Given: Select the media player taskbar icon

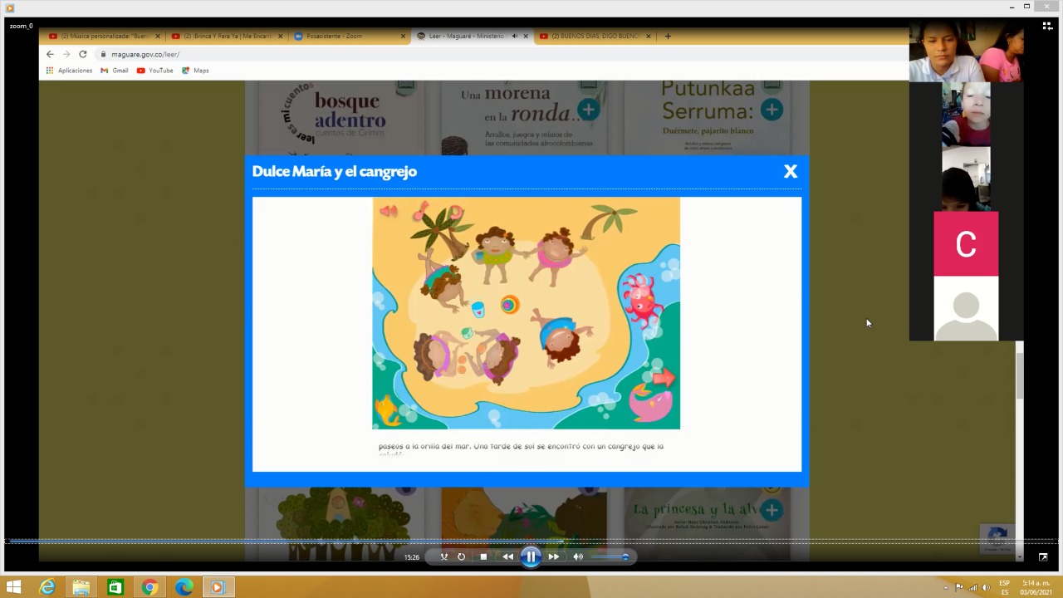Looking at the screenshot, I should point(218,587).
